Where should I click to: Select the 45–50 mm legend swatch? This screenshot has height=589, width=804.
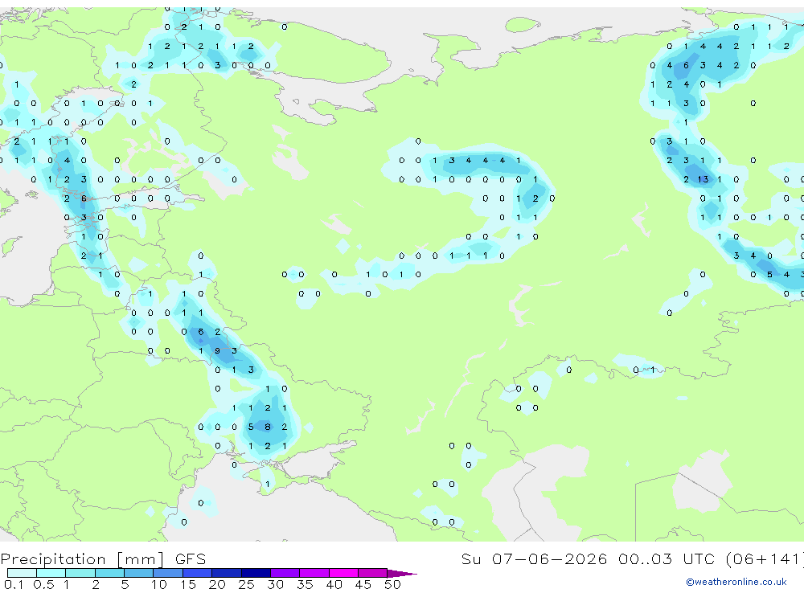coord(372,573)
